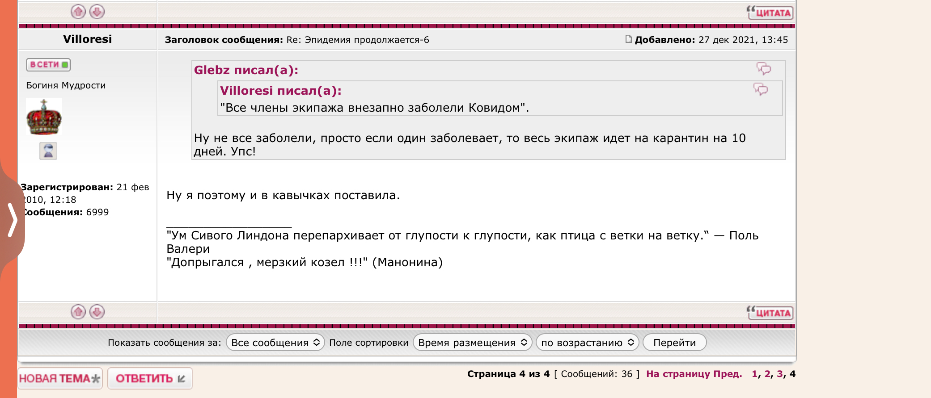Click the speech bubble icon in Villoresi's nested quote
Image resolution: width=931 pixels, height=398 pixels.
point(760,89)
